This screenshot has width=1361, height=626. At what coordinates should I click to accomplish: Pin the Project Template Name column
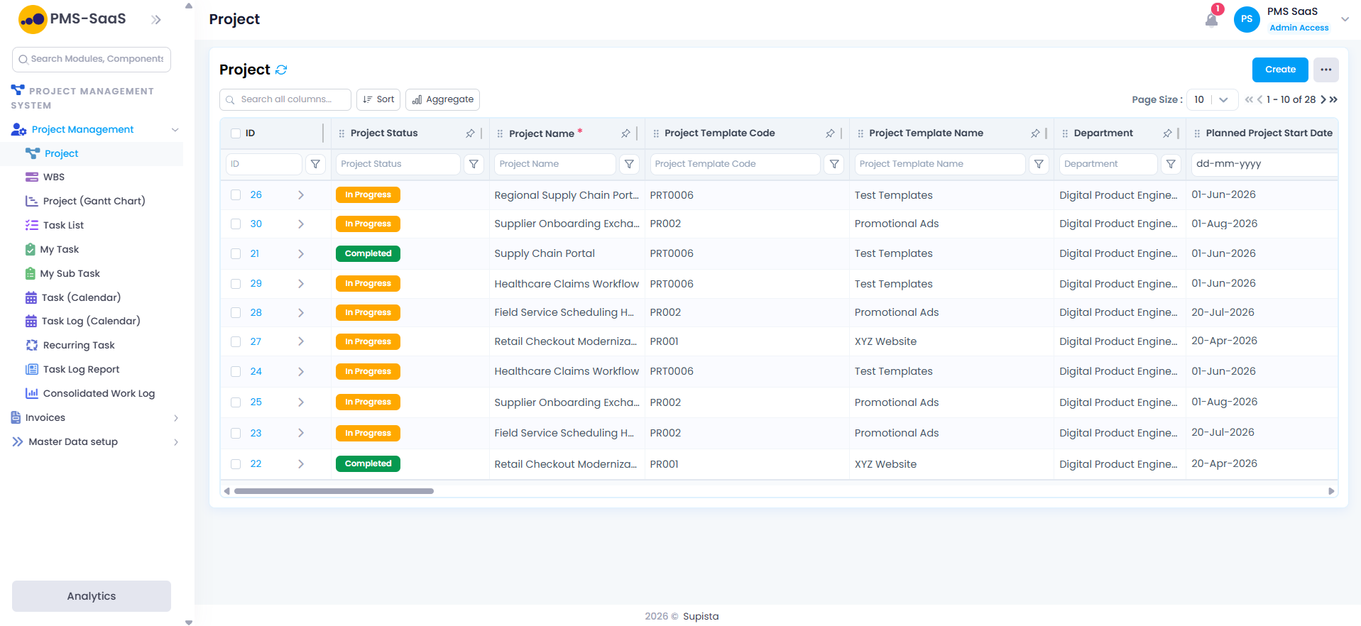click(x=1035, y=133)
